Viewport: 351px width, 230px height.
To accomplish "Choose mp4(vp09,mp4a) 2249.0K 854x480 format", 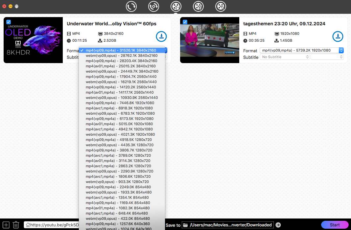I will coord(122,187).
